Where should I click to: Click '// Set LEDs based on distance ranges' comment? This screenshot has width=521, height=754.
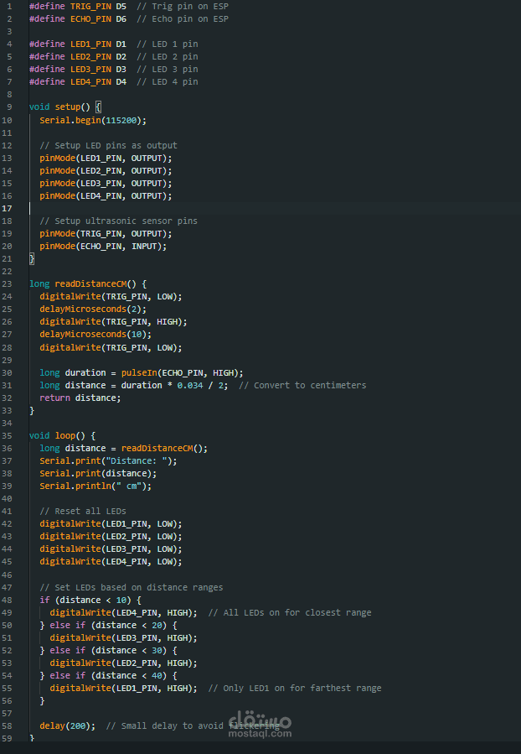[132, 587]
